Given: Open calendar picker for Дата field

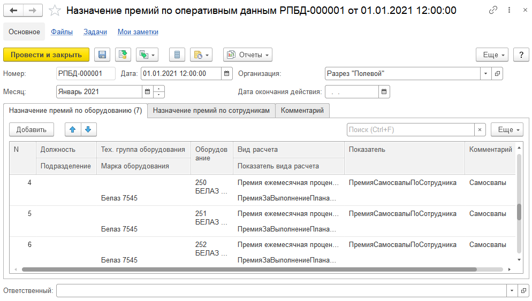Looking at the screenshot, I should click(226, 74).
